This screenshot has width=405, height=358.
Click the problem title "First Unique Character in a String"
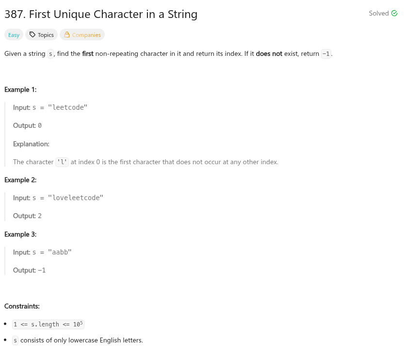click(x=101, y=14)
